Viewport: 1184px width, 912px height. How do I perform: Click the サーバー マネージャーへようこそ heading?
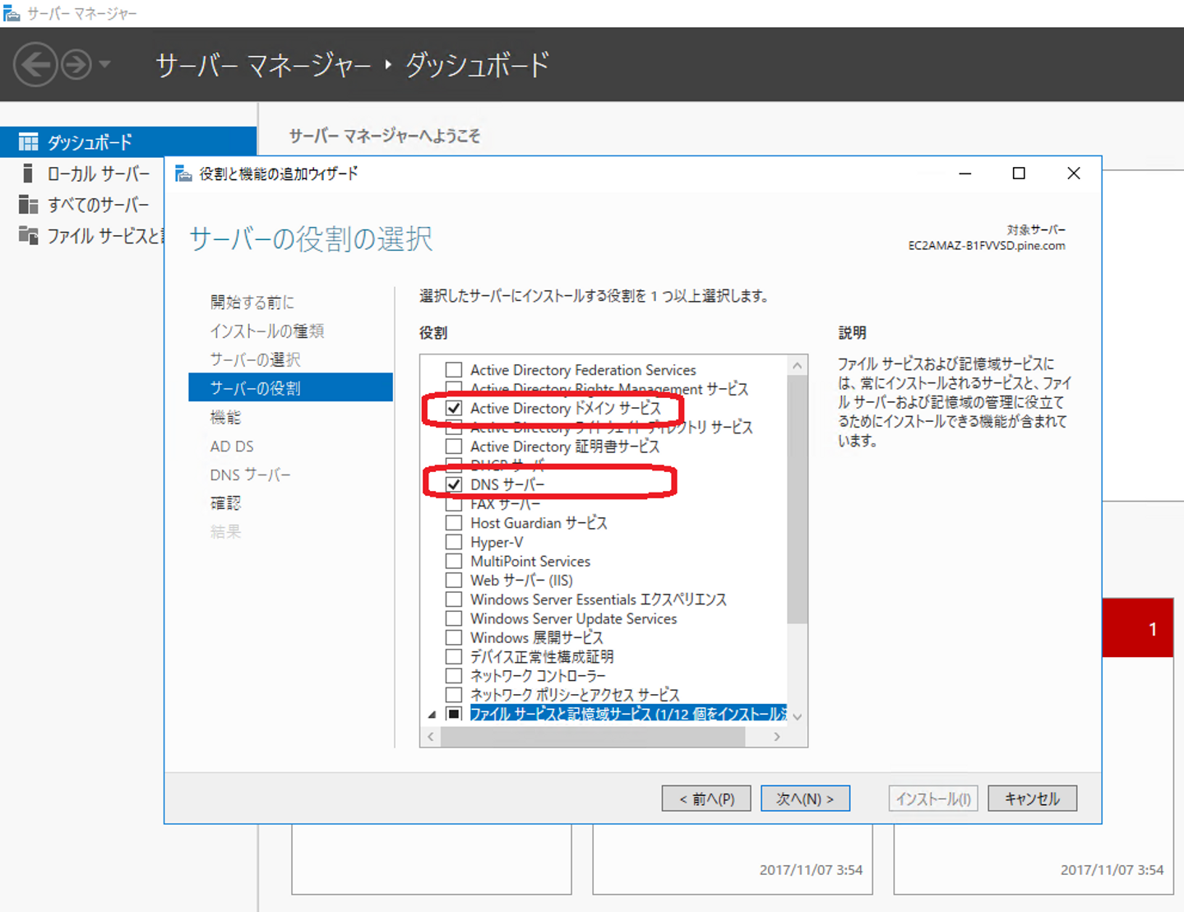tap(385, 136)
